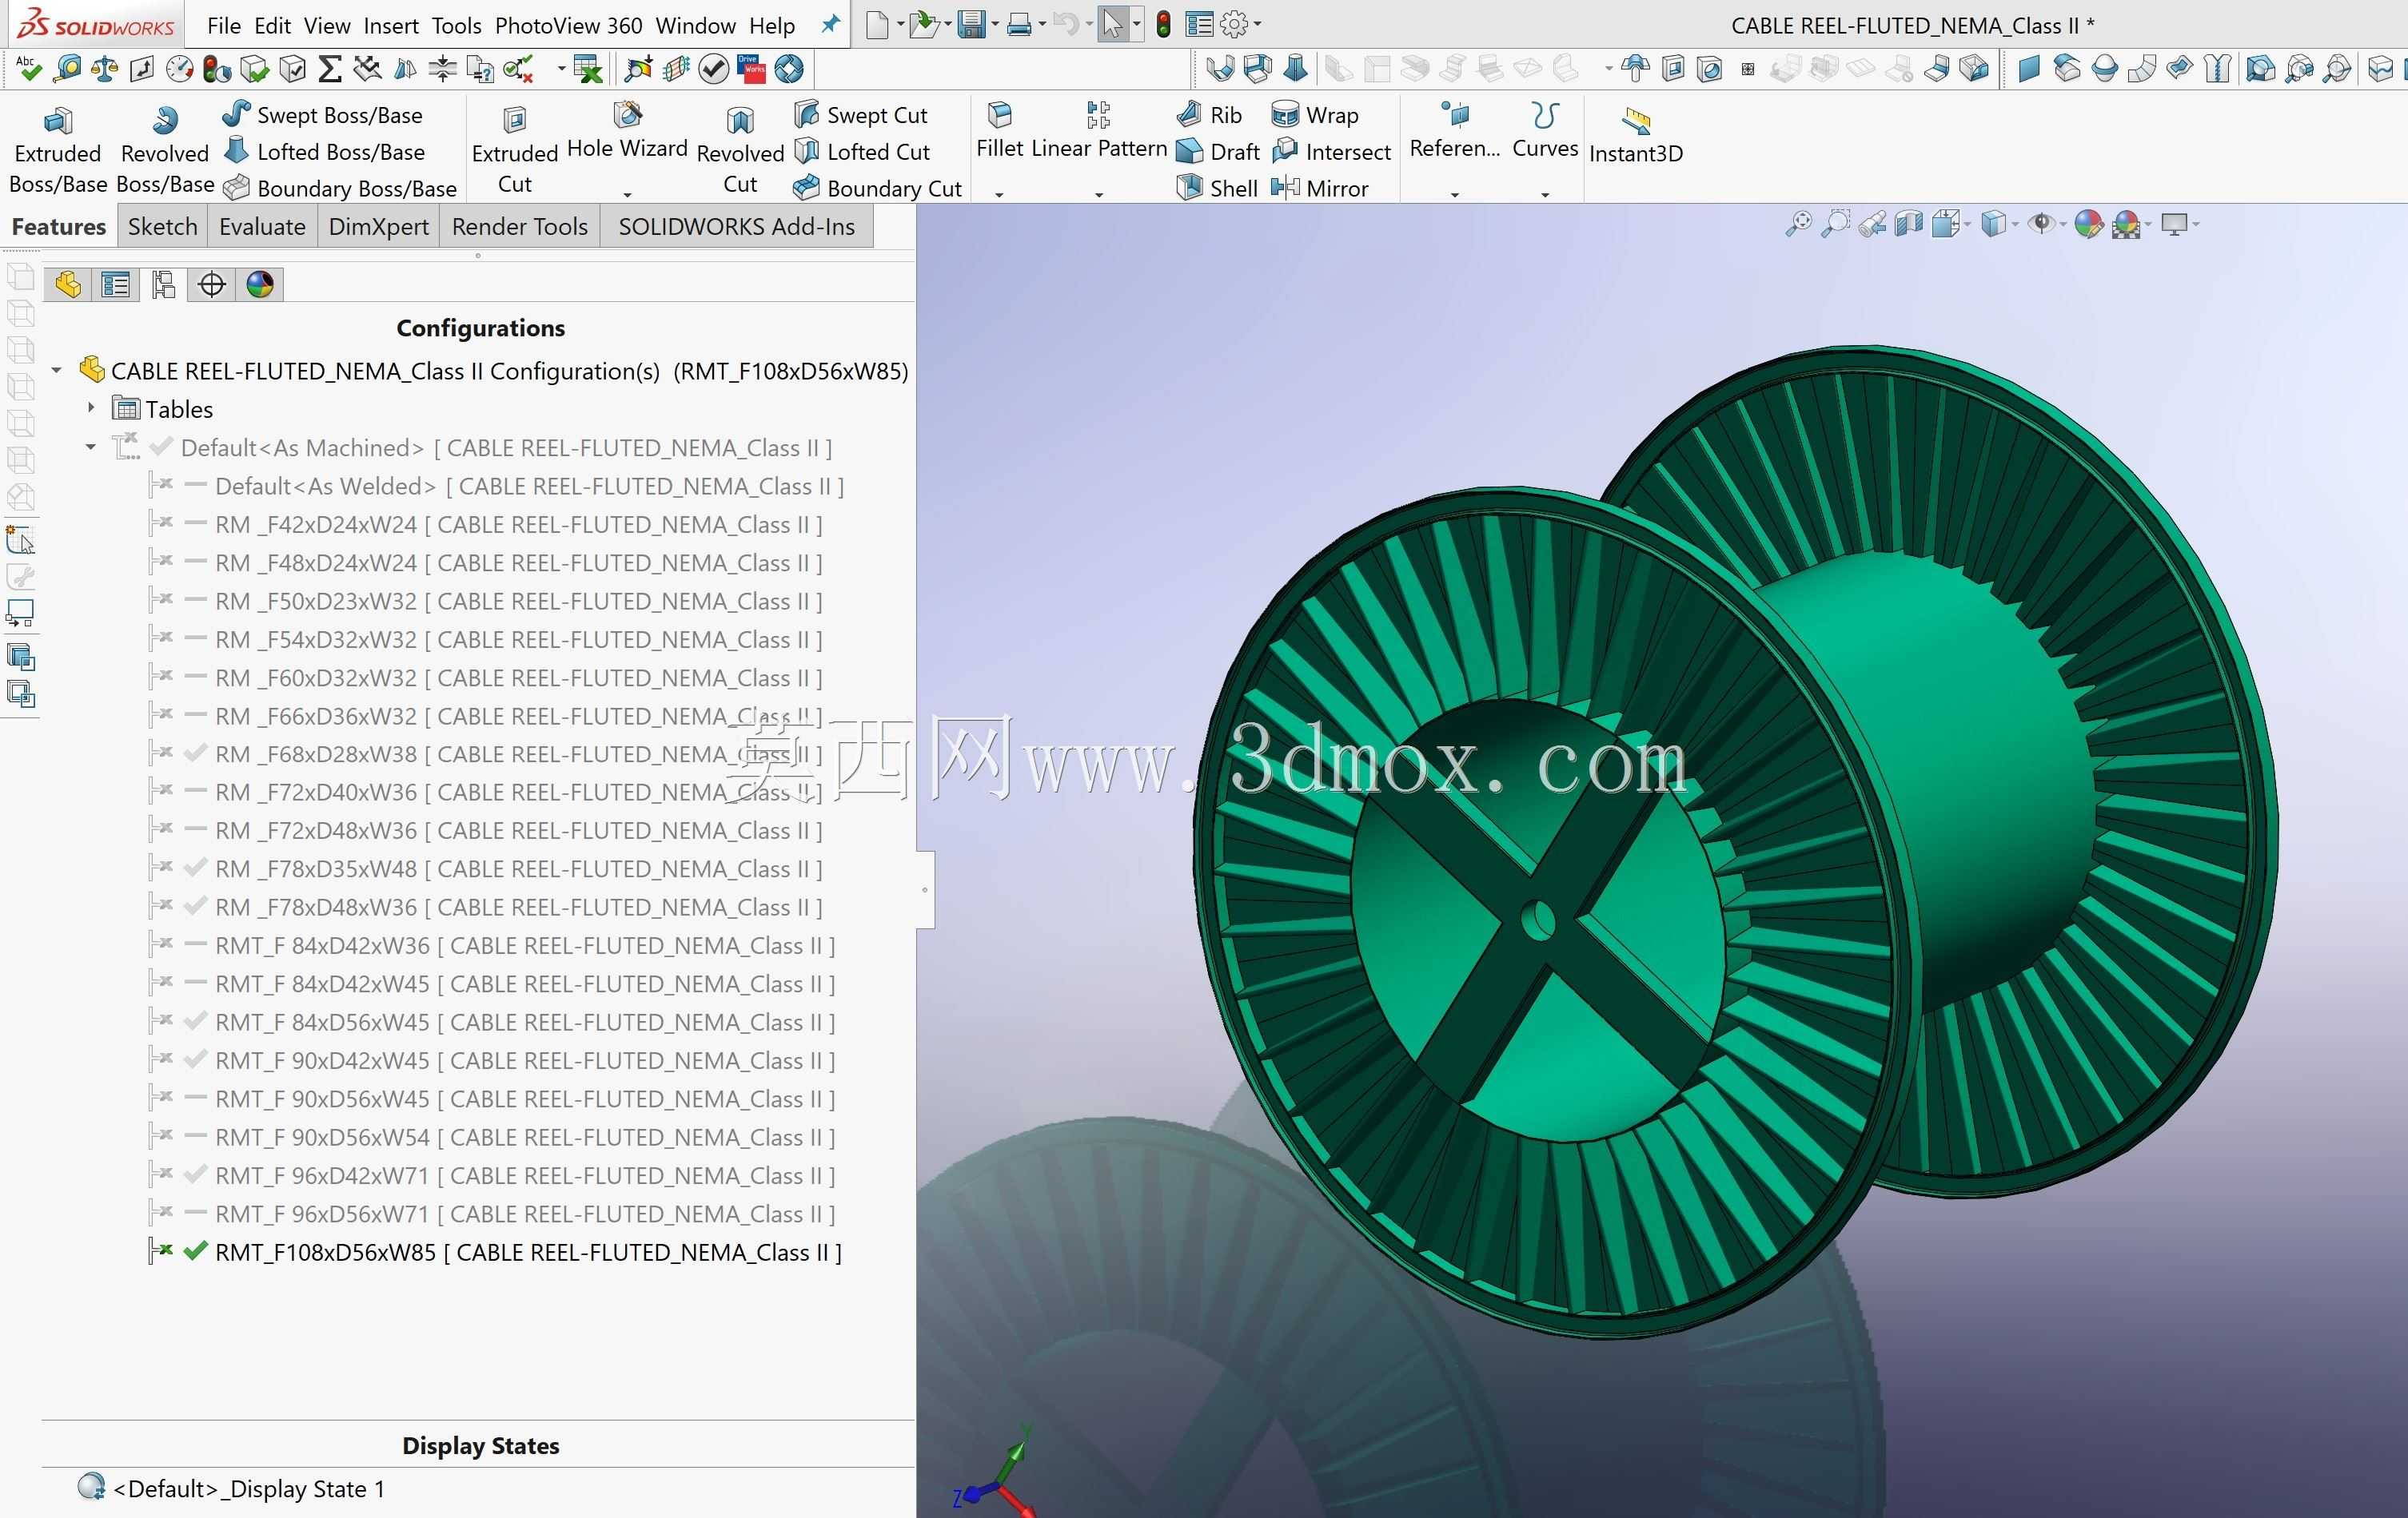Open the Options gear dropdown arrow

pos(1257,24)
